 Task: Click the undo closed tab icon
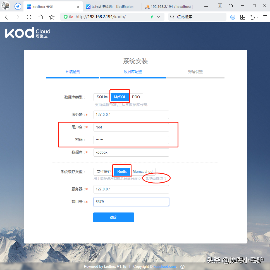point(252,17)
